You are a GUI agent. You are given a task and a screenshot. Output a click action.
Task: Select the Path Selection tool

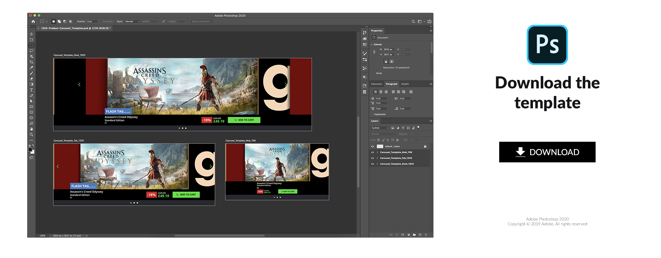click(x=31, y=101)
